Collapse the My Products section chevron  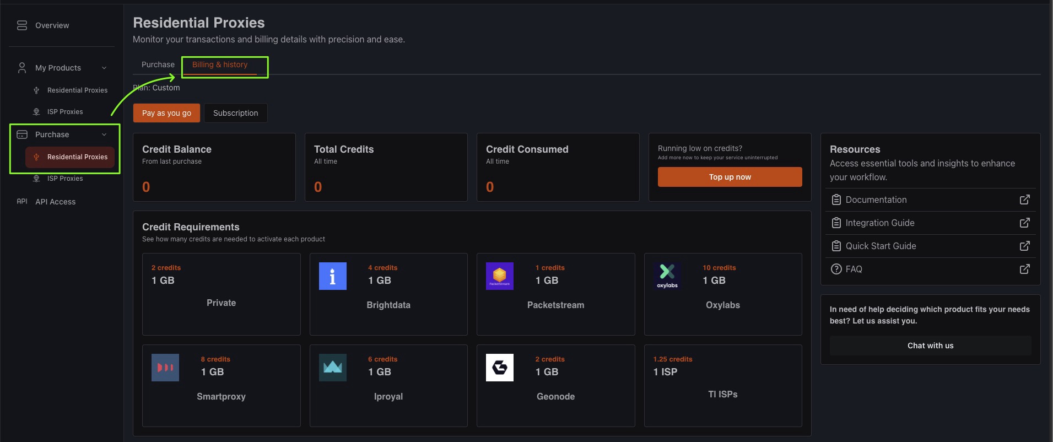[x=104, y=68]
